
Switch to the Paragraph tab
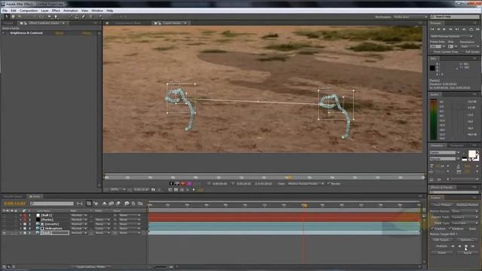click(457, 145)
